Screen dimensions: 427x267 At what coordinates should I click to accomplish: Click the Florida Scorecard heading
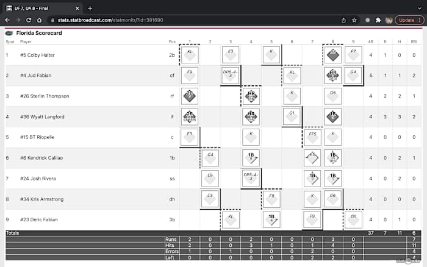tap(39, 33)
